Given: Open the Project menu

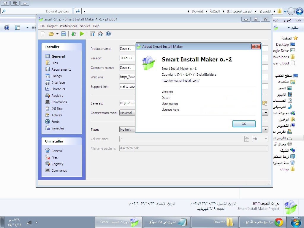Looking at the screenshot, I should click(52, 26).
